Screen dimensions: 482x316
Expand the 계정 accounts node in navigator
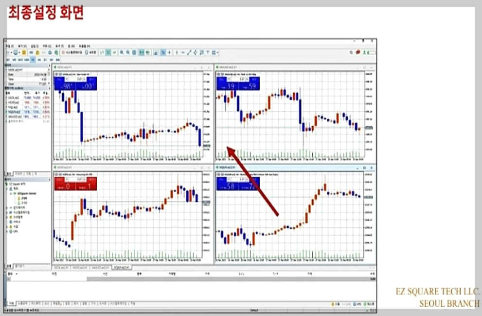[6, 189]
